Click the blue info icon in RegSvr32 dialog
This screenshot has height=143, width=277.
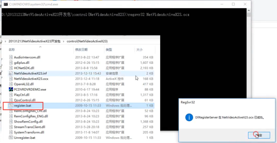click(189, 117)
